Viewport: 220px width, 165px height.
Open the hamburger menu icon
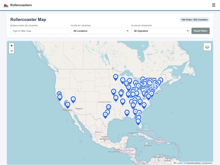click(213, 5)
